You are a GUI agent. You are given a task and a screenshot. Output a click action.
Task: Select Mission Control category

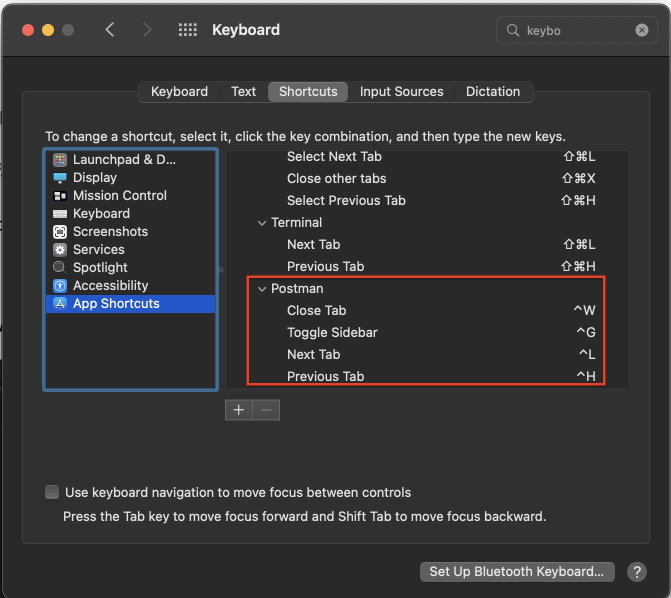click(130, 195)
